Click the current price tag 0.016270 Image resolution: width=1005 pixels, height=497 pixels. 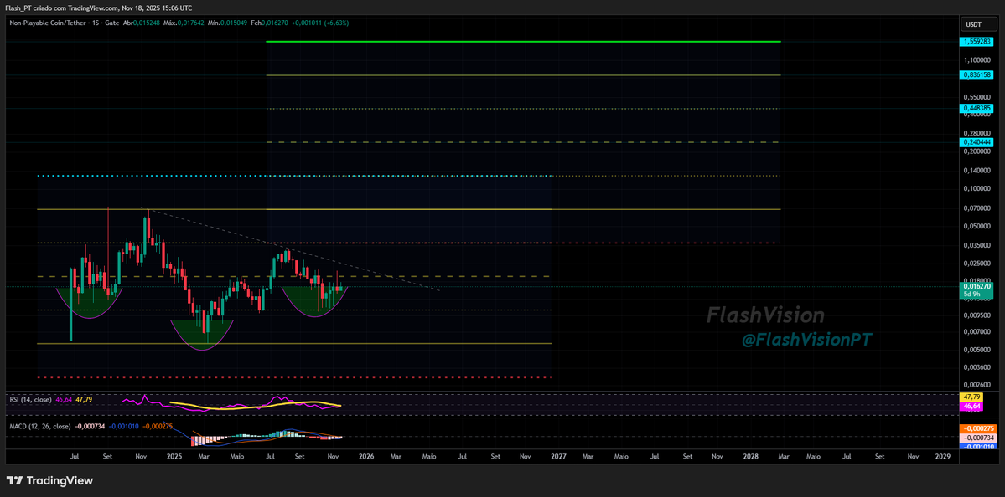pos(977,286)
